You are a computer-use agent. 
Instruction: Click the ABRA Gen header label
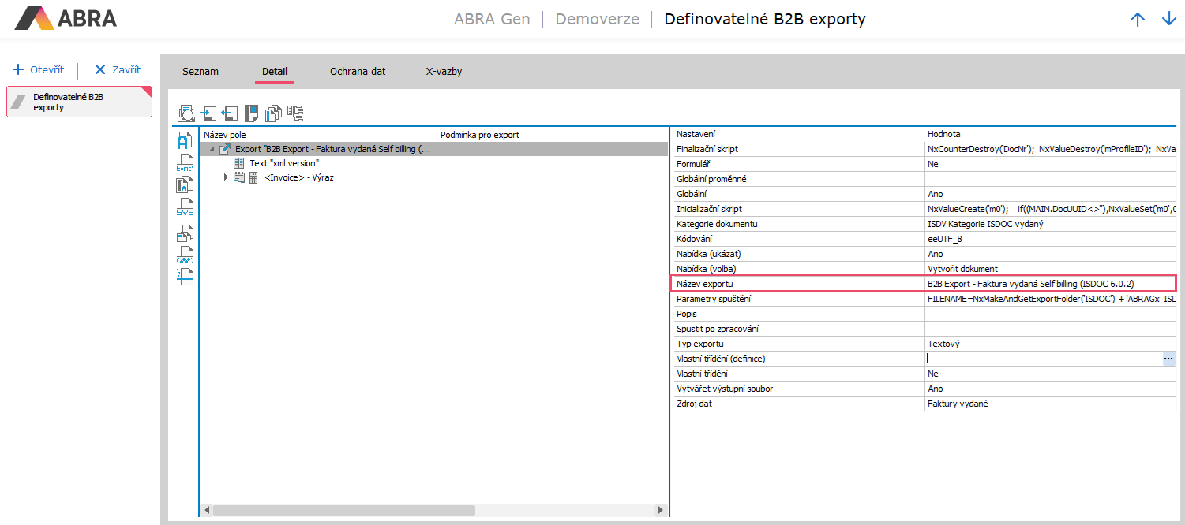(x=492, y=19)
